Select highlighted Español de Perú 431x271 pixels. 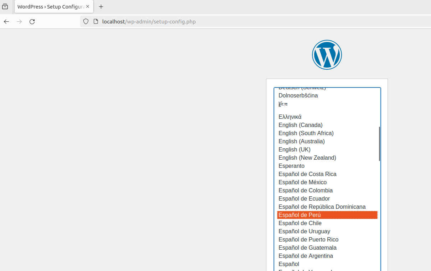tap(327, 215)
